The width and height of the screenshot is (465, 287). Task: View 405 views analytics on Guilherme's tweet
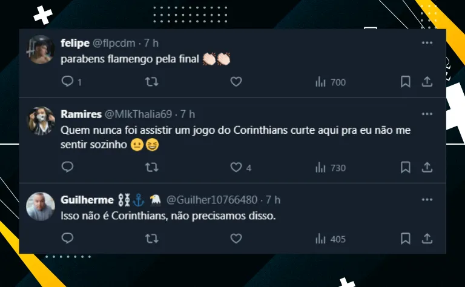(331, 239)
